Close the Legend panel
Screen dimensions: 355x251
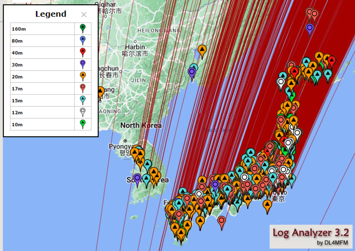tap(84, 15)
